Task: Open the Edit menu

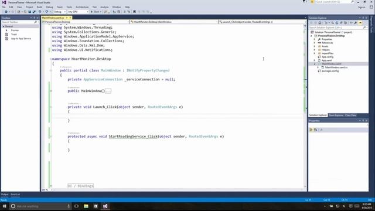Action: coord(11,7)
